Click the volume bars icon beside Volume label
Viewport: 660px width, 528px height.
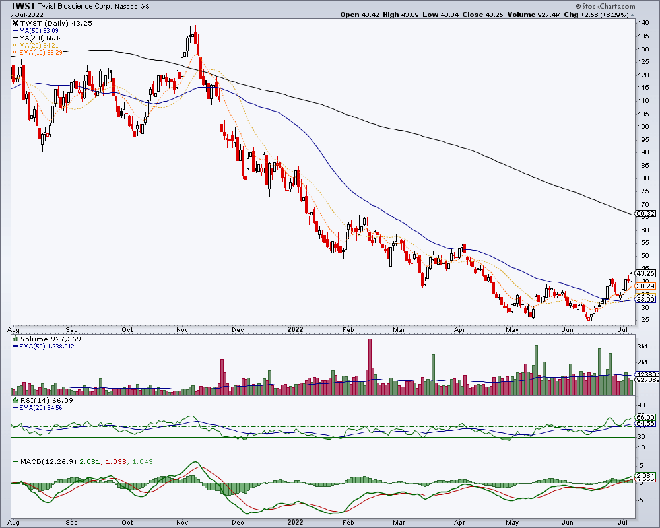pos(16,339)
